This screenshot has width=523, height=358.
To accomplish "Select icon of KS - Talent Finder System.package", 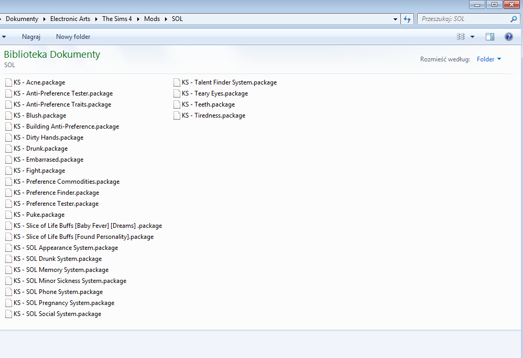I will coord(177,82).
